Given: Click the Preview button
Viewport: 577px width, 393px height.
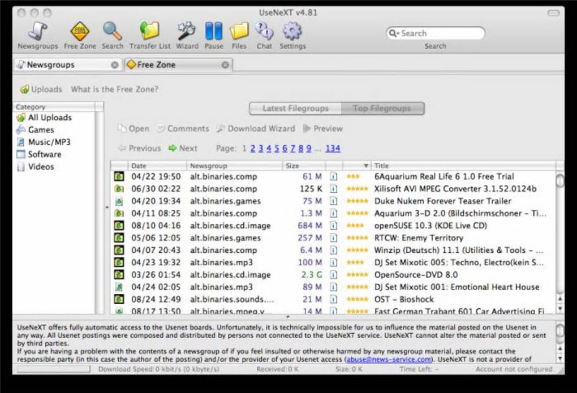Looking at the screenshot, I should [322, 129].
